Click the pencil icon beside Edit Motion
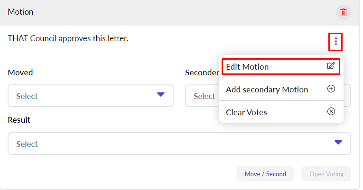 coord(331,66)
